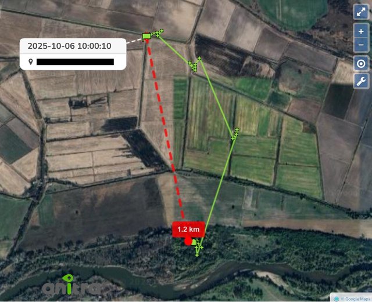Select GPS point cluster right of flag

pyautogui.click(x=159, y=33)
